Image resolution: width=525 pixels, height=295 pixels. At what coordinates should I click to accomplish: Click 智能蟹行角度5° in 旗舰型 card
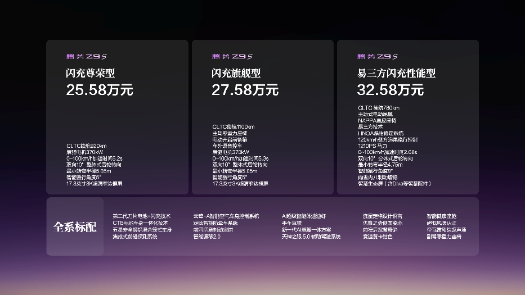click(230, 177)
